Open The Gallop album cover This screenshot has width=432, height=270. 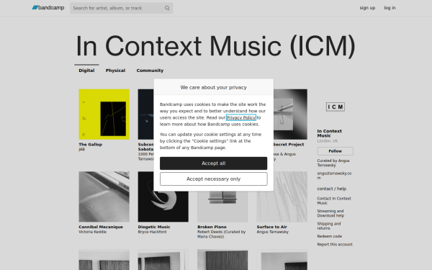click(x=104, y=114)
